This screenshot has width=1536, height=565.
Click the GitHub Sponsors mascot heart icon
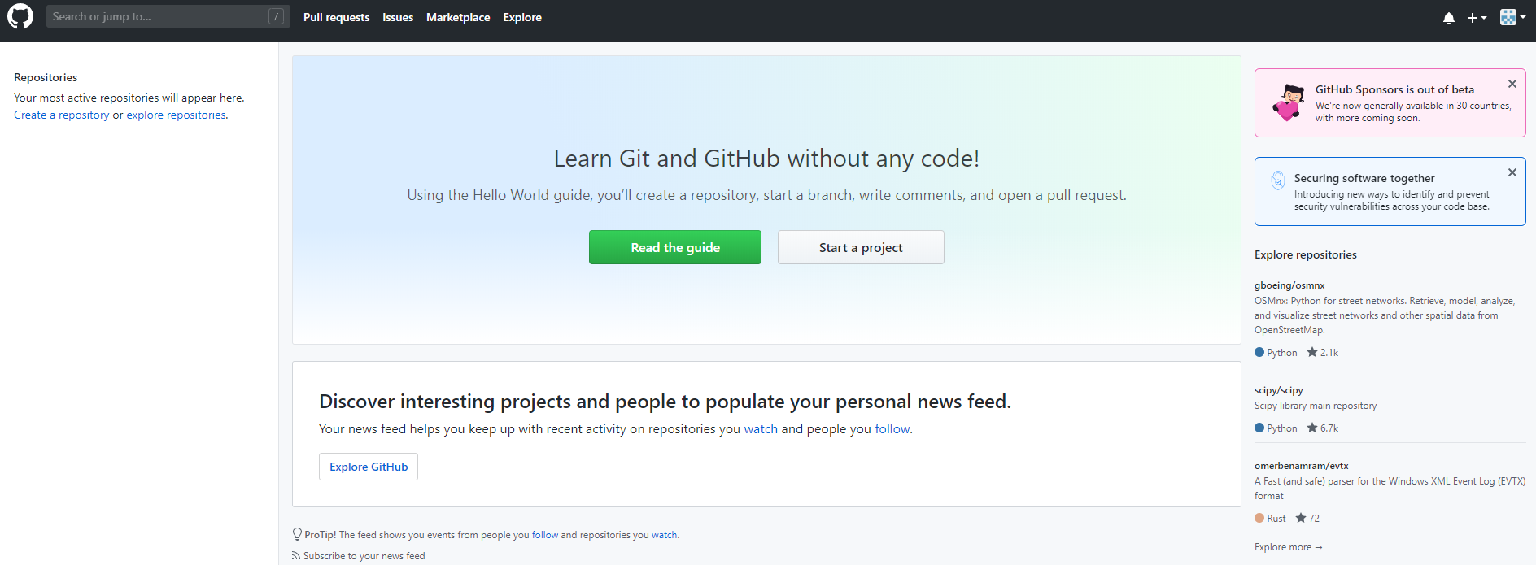[1289, 102]
